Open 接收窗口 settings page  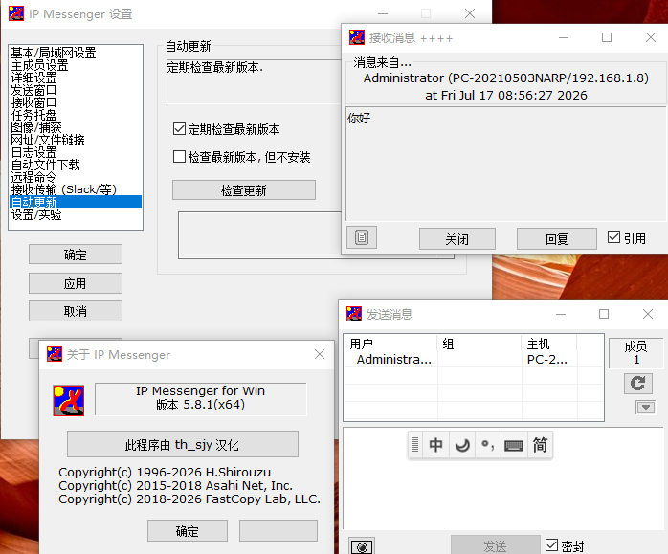tap(76, 102)
